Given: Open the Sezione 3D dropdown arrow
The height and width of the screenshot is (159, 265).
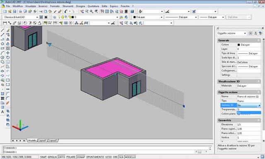Looking at the screenshot, I should pos(259,105).
